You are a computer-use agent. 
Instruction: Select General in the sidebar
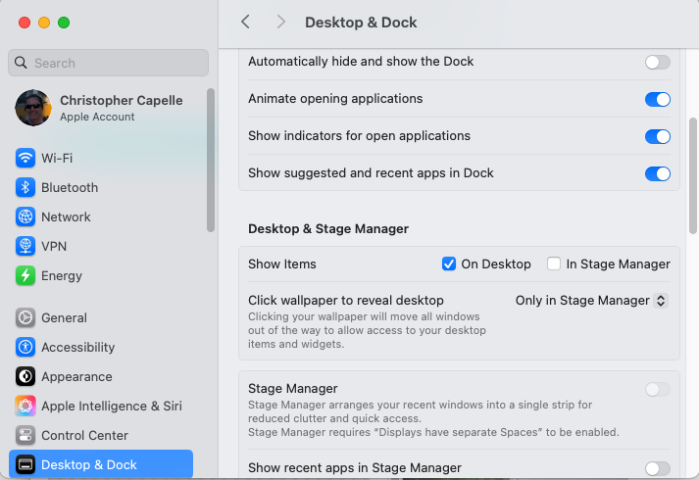point(64,317)
